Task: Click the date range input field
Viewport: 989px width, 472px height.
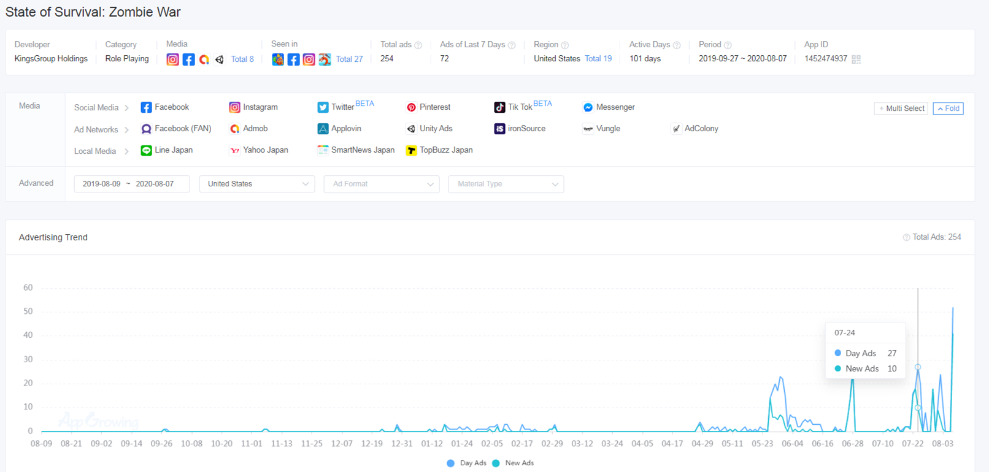Action: [131, 184]
